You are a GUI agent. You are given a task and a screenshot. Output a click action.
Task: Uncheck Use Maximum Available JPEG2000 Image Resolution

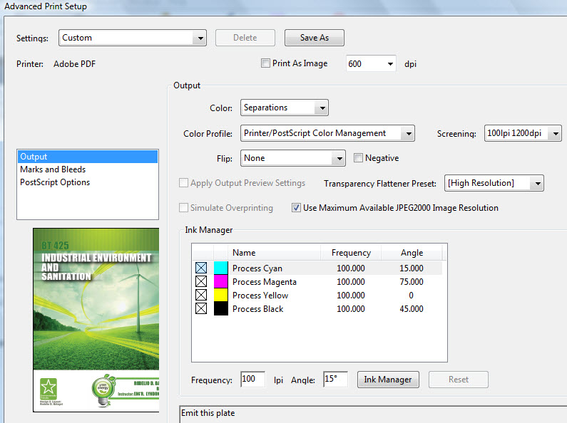coord(296,207)
